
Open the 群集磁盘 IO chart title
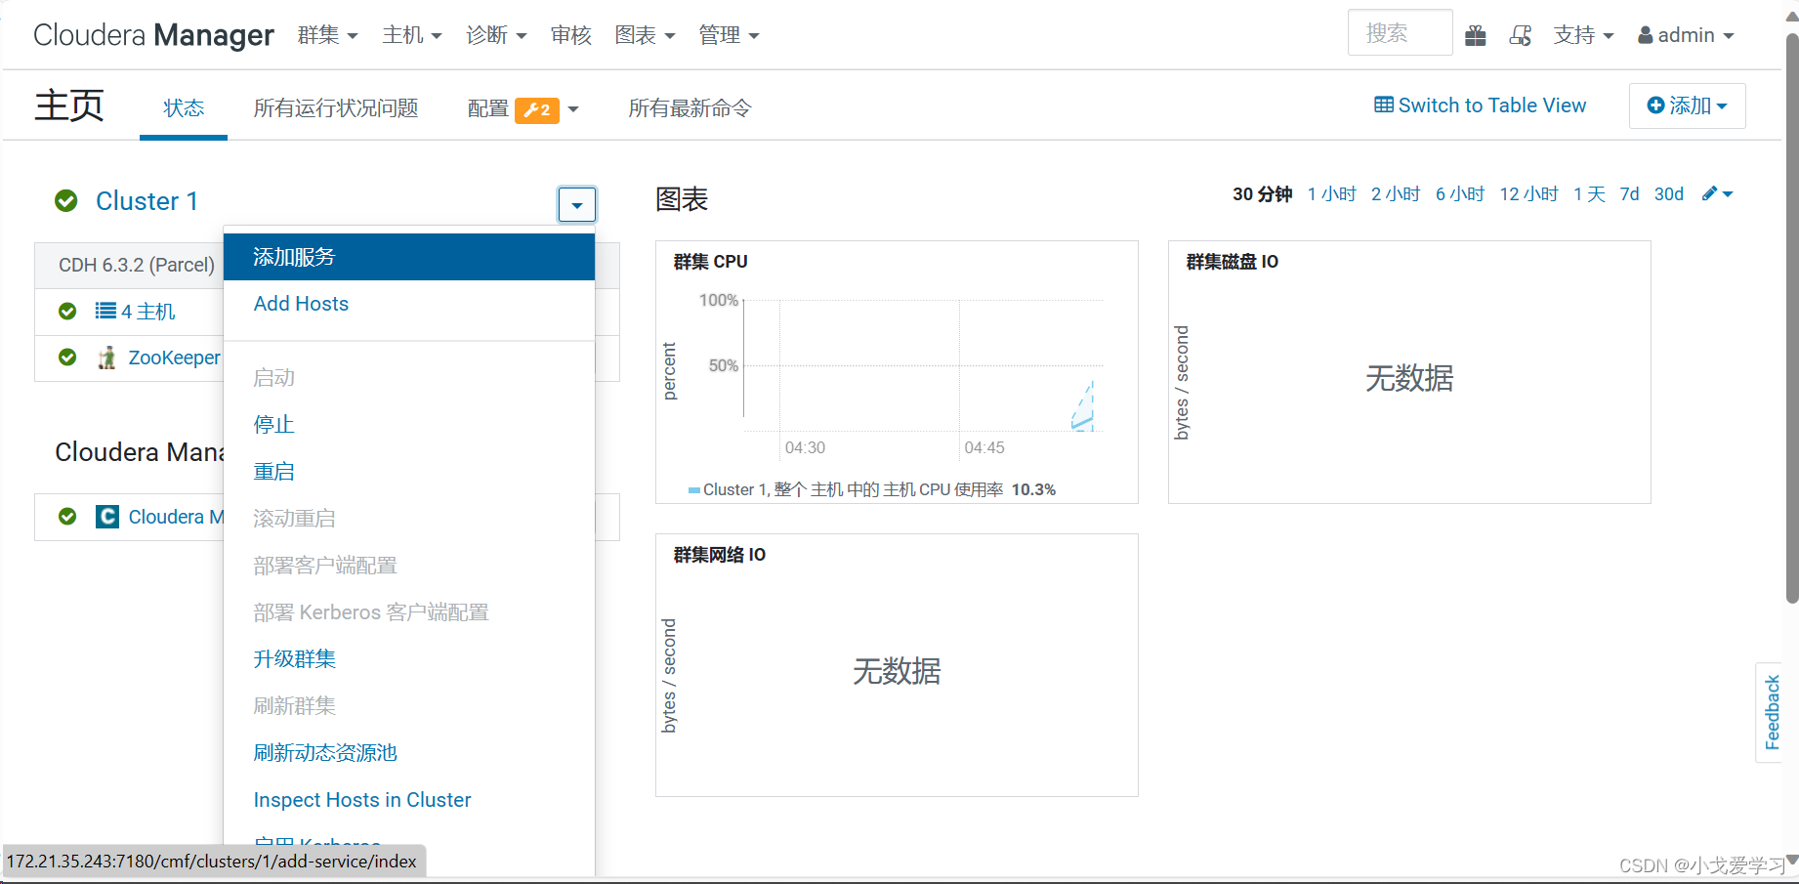coord(1233,262)
